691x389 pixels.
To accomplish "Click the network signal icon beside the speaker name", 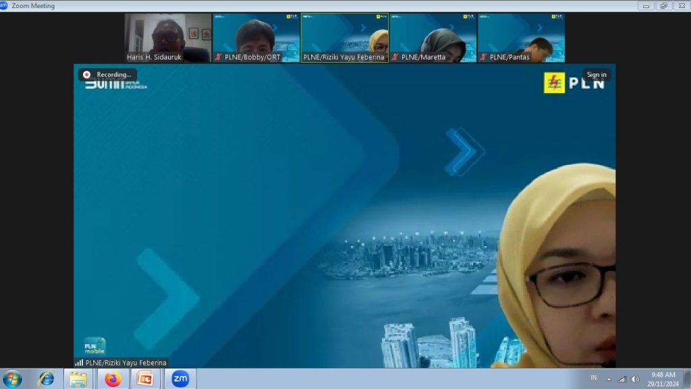I will 80,363.
